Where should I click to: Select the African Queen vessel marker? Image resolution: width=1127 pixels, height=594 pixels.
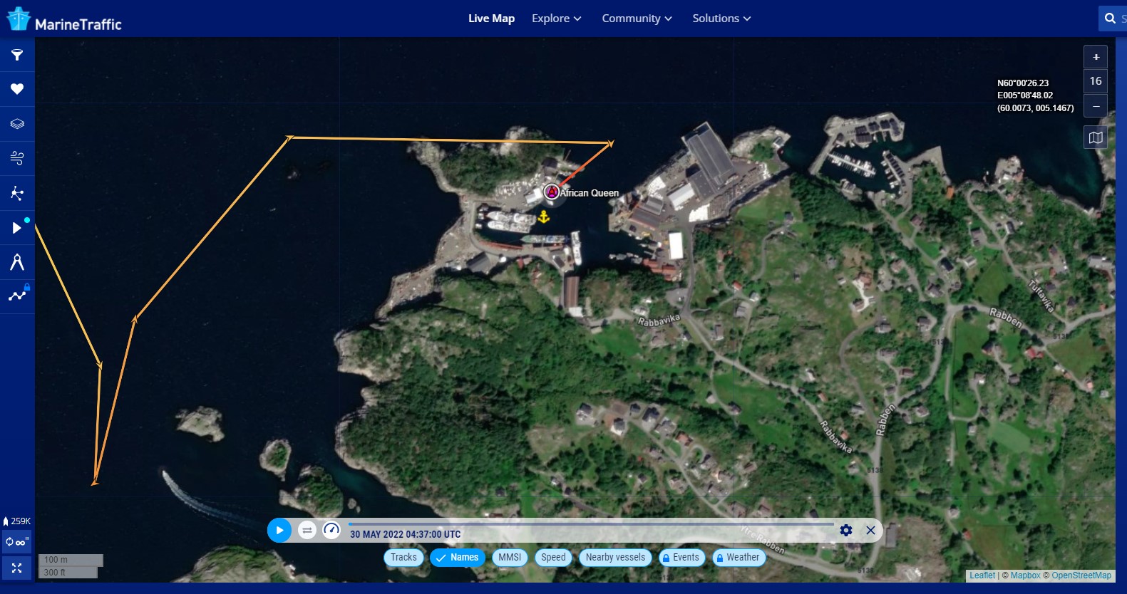point(551,192)
